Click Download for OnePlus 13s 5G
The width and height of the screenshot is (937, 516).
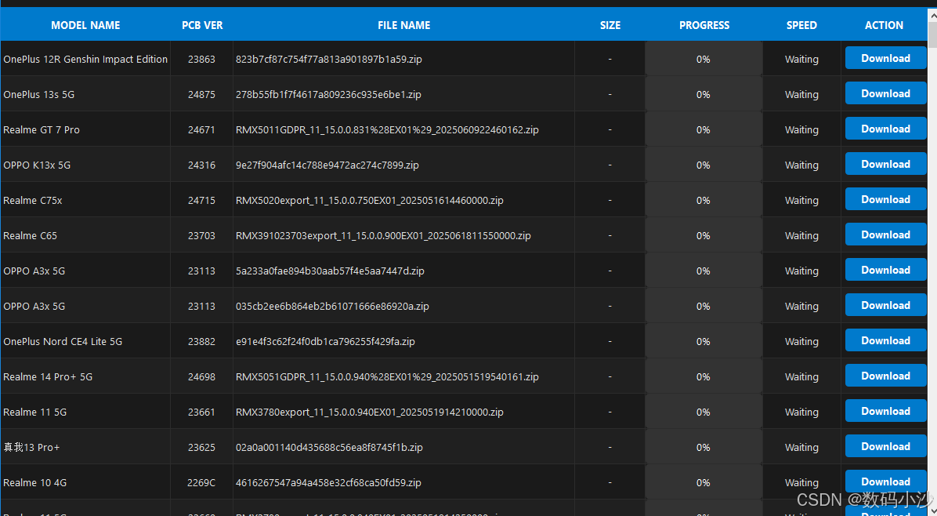[x=885, y=94]
